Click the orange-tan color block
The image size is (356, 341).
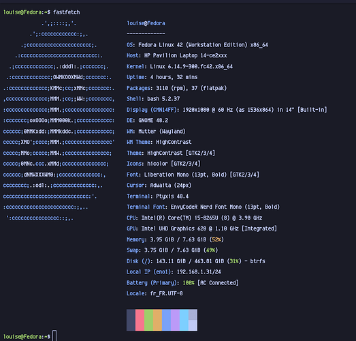tap(157, 320)
